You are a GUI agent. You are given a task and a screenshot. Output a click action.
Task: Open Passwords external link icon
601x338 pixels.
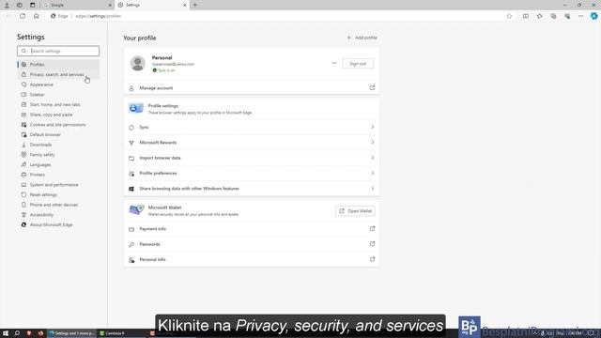pos(372,244)
